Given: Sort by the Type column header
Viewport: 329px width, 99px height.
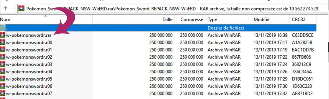Looking at the screenshot, I should [228, 19].
